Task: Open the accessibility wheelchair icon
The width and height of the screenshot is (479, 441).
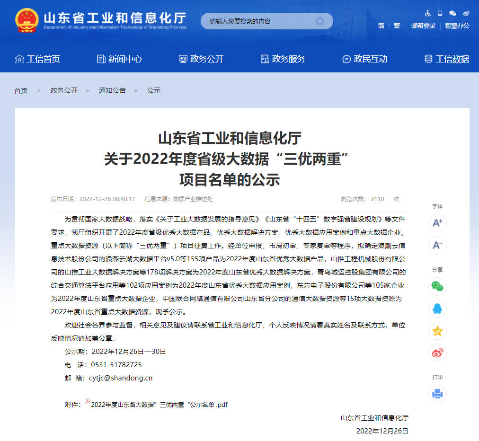Action: click(428, 13)
